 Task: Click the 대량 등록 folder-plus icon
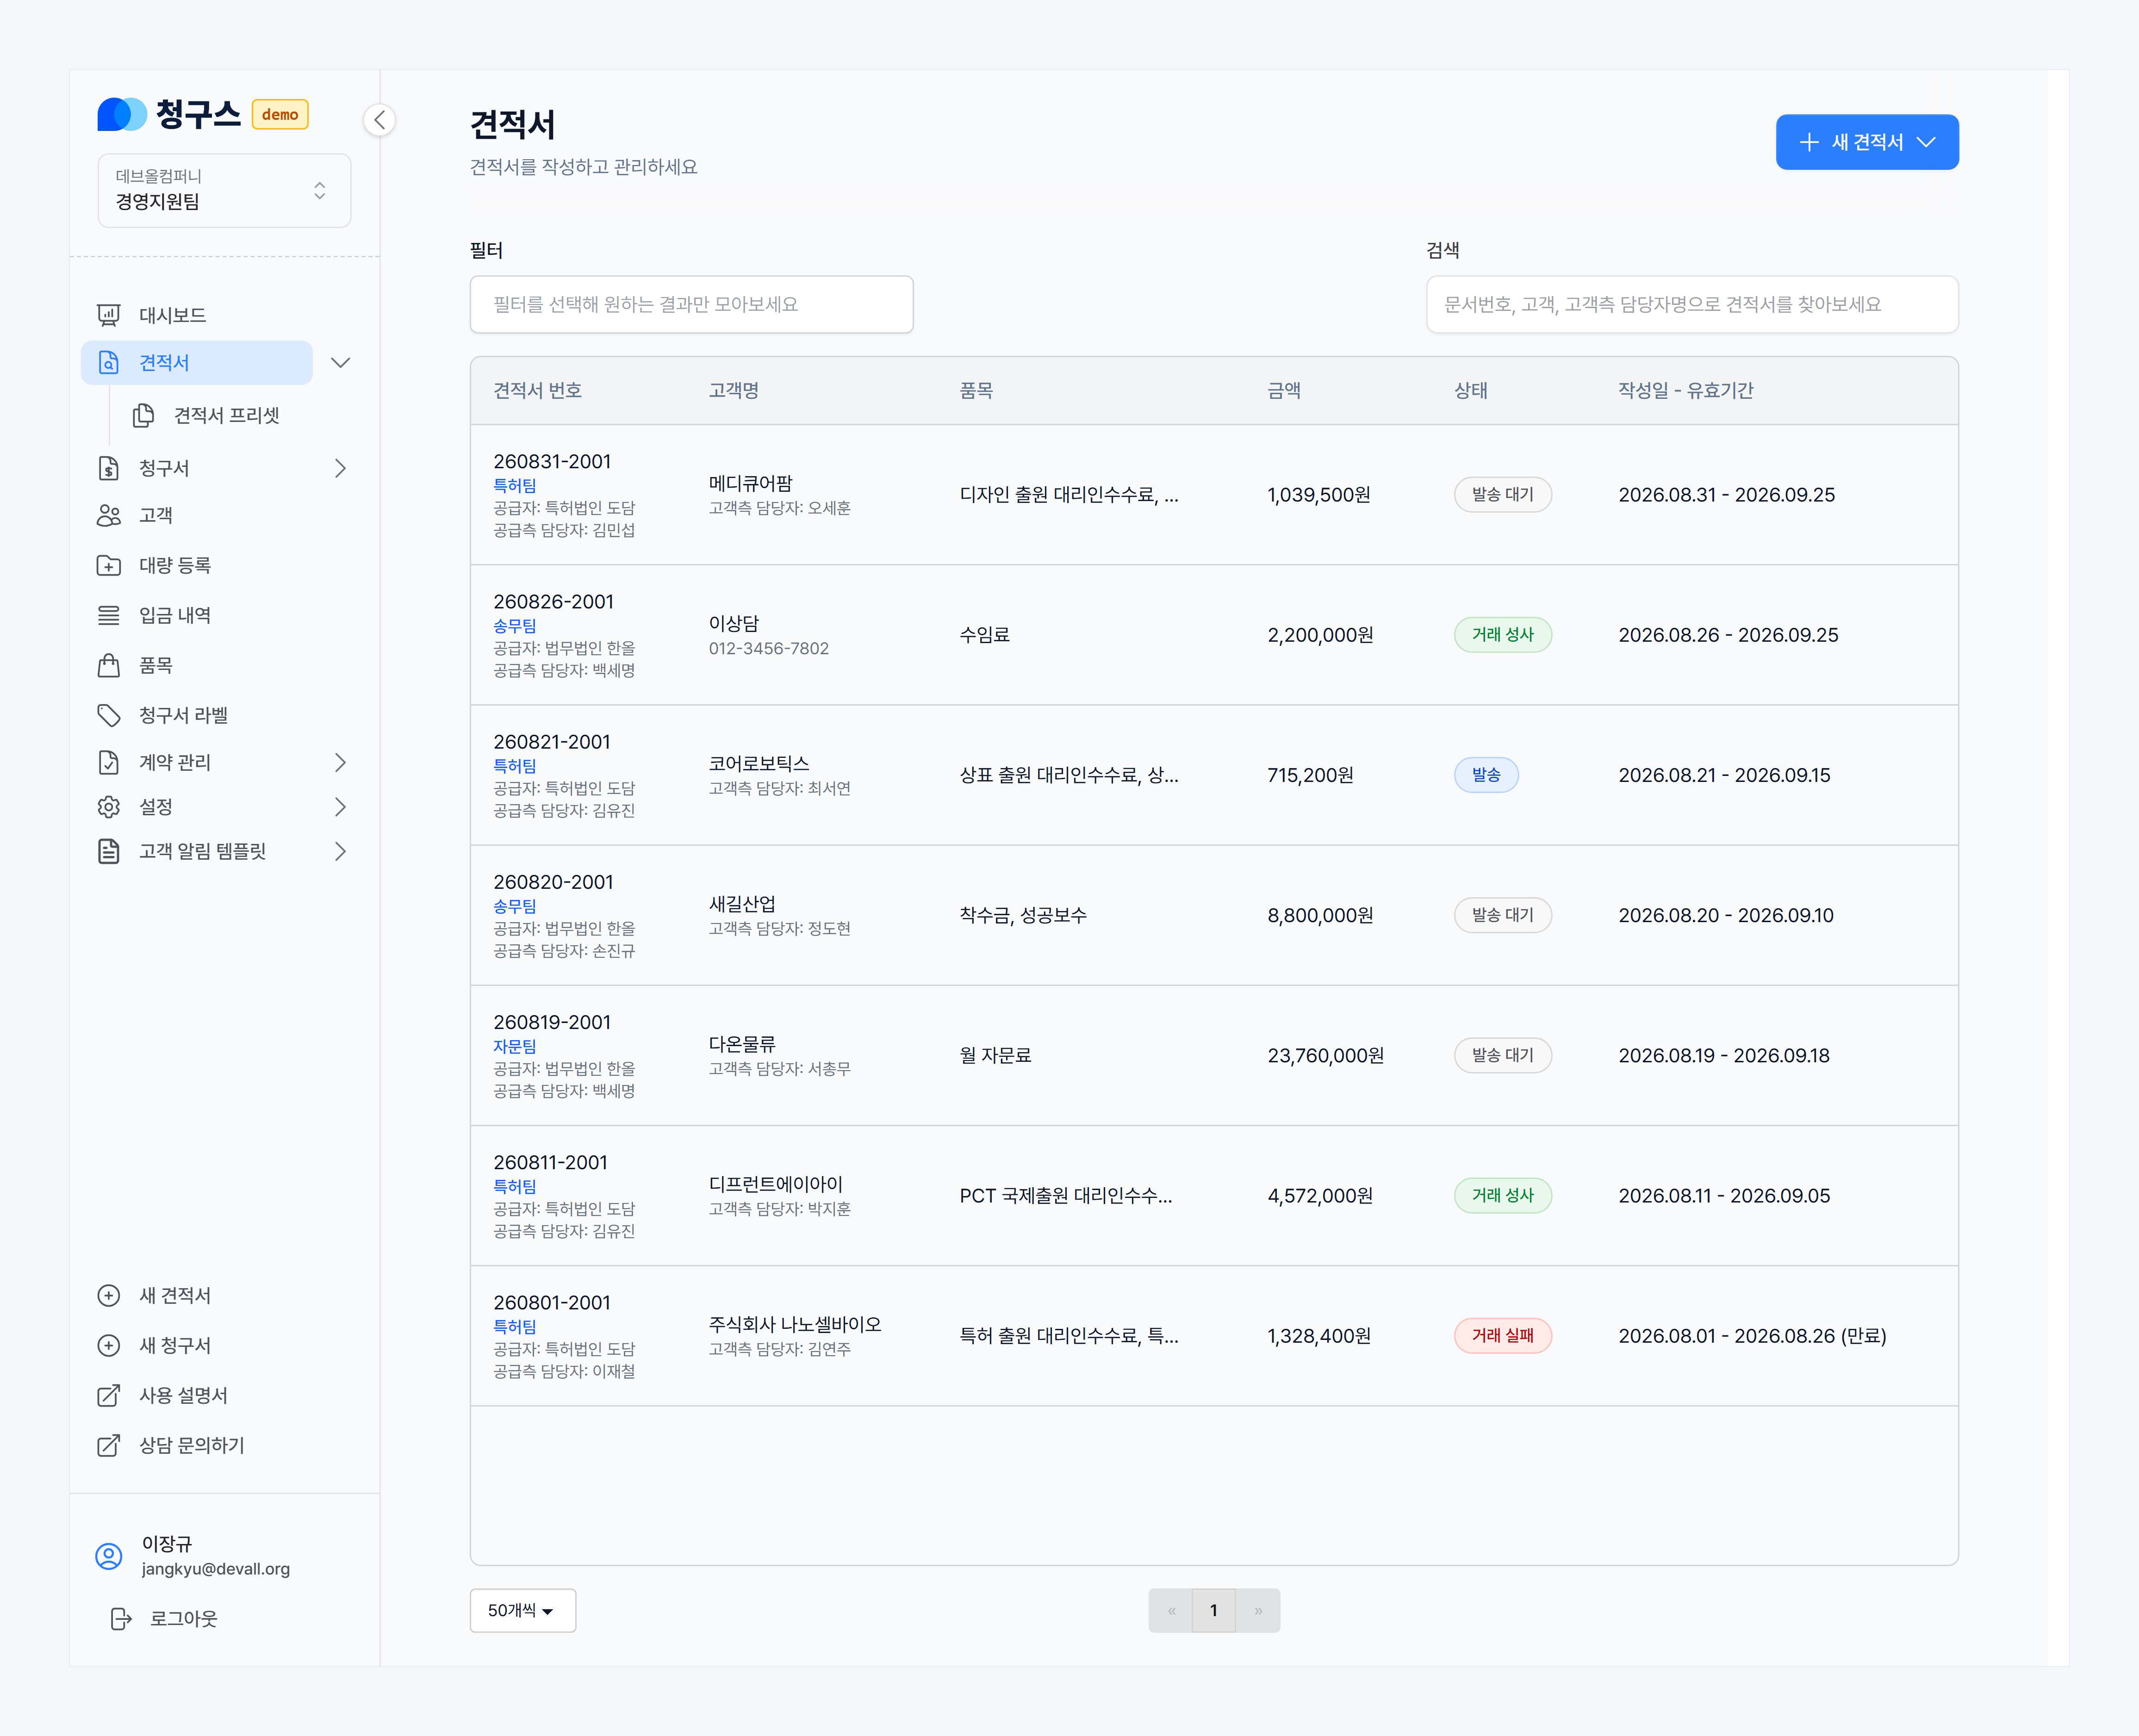click(109, 565)
